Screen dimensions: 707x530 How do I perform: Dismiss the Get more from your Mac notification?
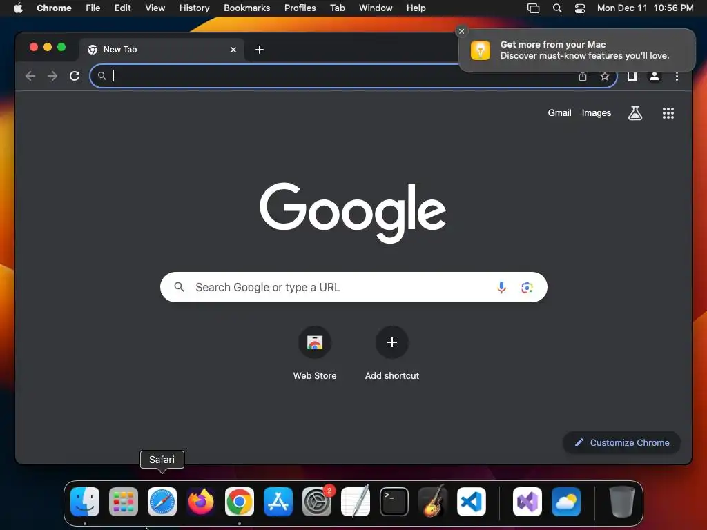(461, 31)
